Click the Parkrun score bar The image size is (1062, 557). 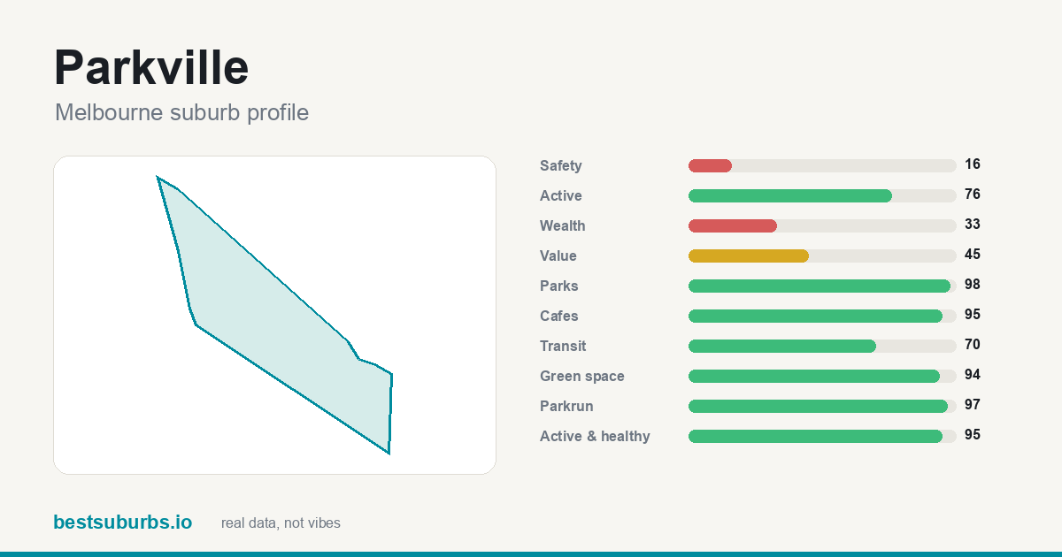[819, 406]
